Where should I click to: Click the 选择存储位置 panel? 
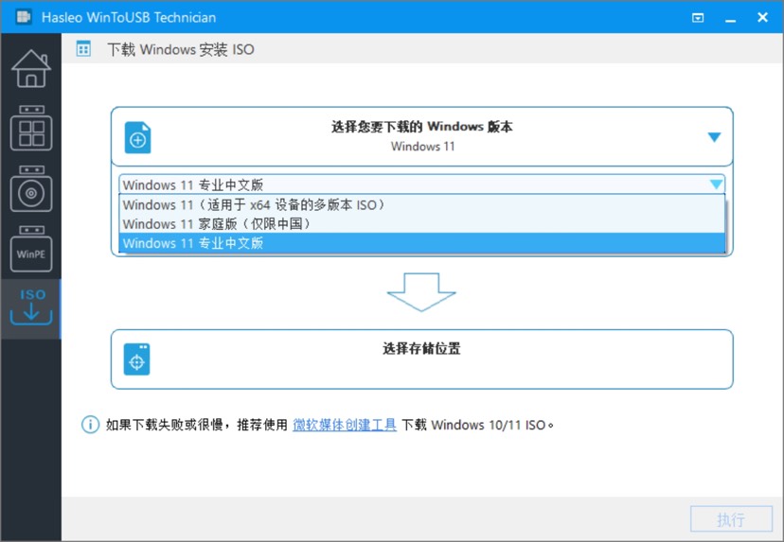tap(422, 359)
